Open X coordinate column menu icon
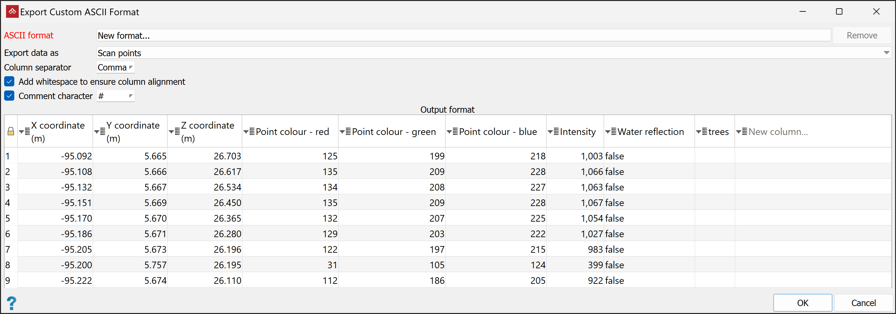The image size is (896, 314). pyautogui.click(x=24, y=132)
